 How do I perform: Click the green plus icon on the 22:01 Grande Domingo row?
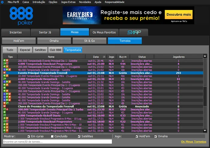pyautogui.click(x=4, y=88)
